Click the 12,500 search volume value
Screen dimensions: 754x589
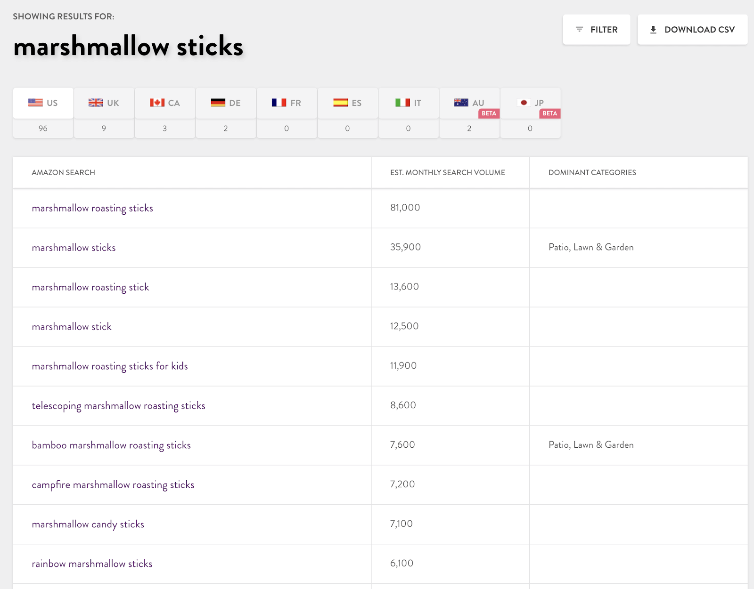[x=404, y=326]
